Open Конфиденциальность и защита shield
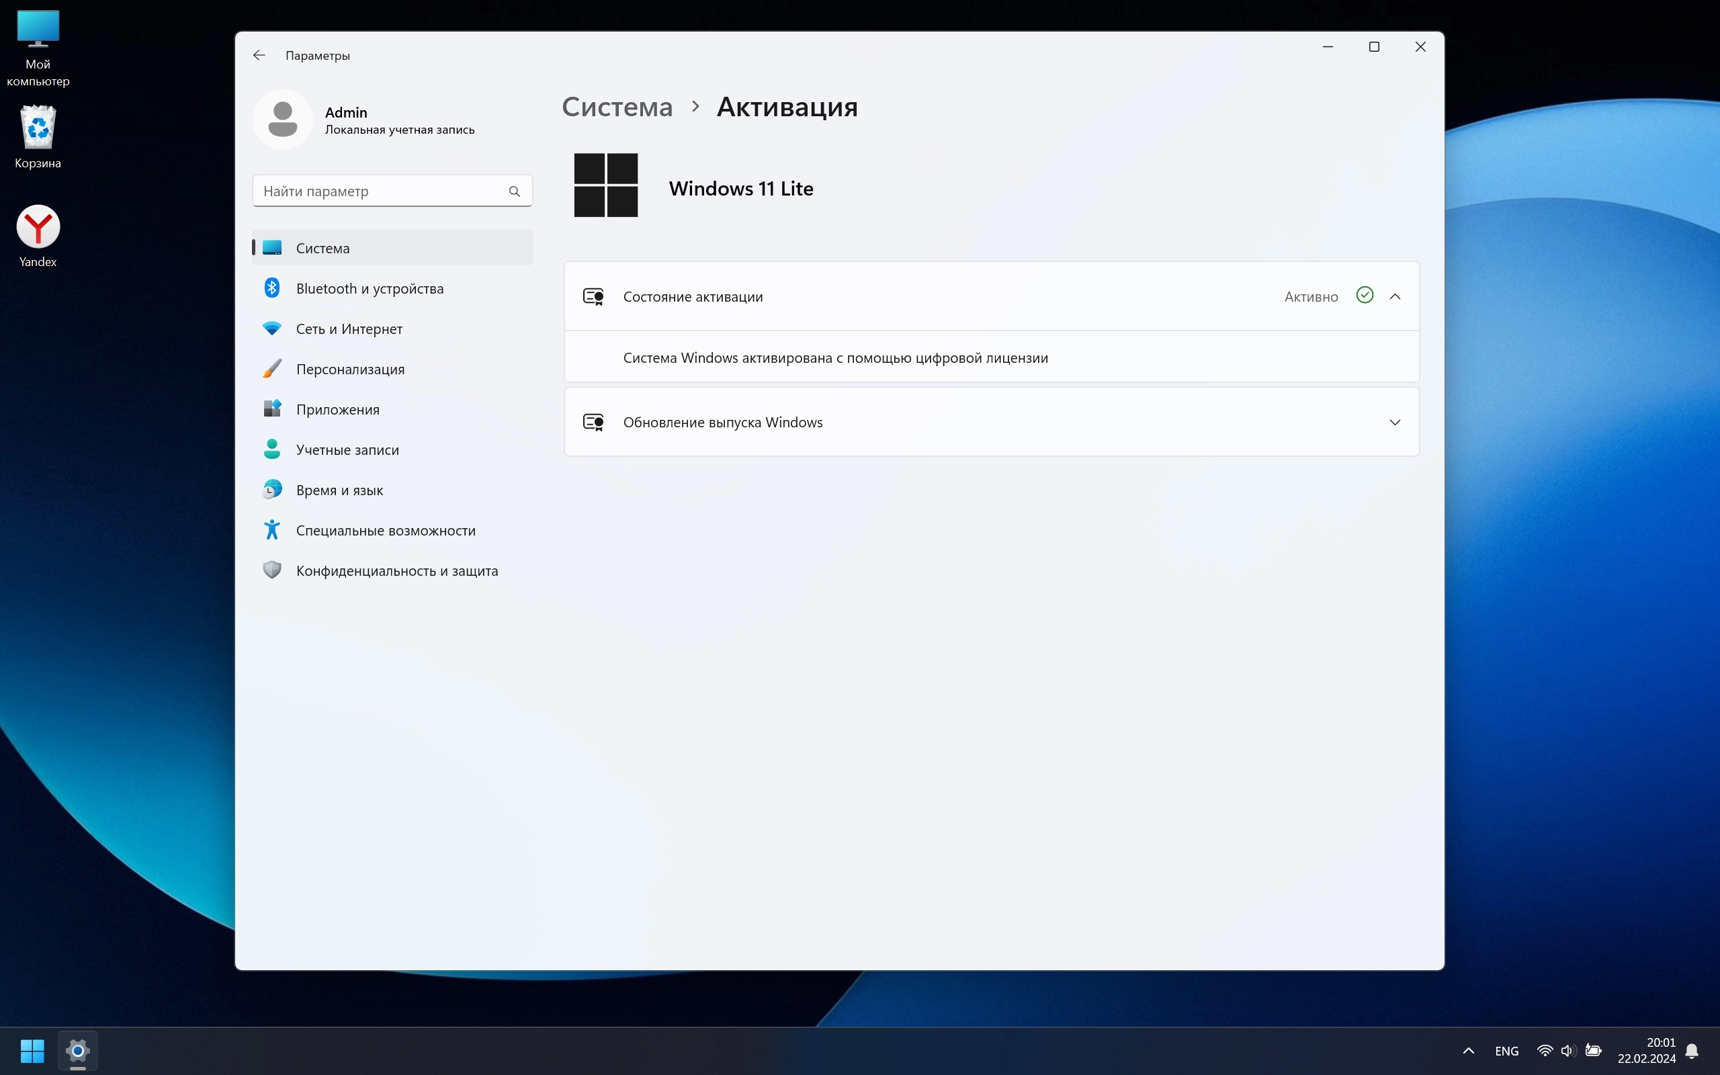1720x1075 pixels. click(x=272, y=571)
